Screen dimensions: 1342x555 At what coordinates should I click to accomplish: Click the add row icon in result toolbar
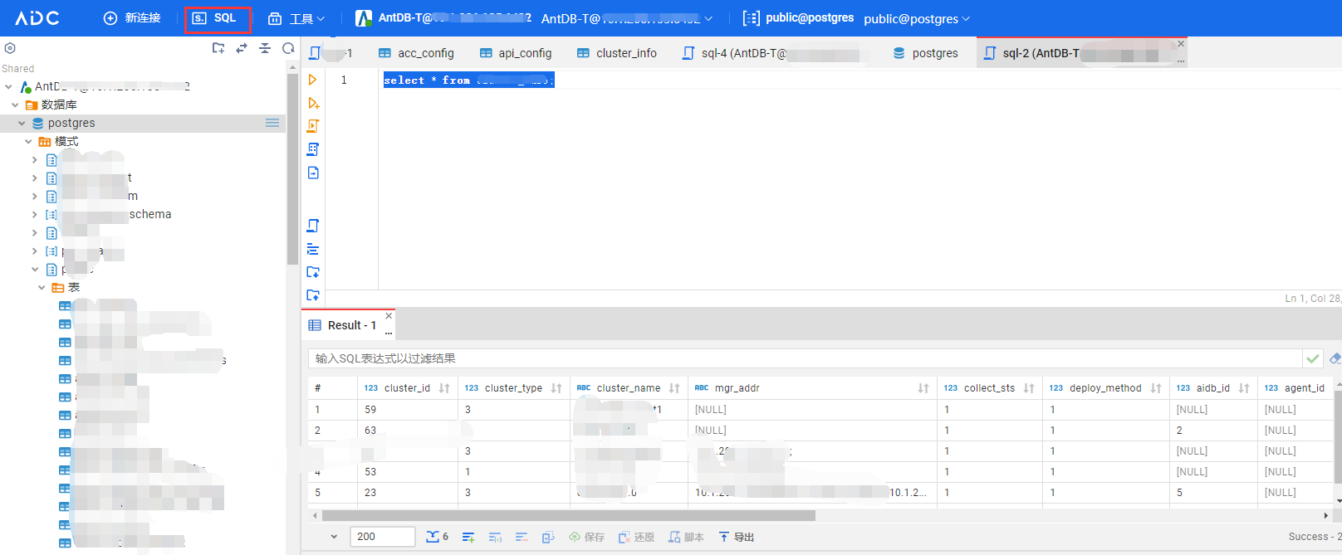pos(468,538)
